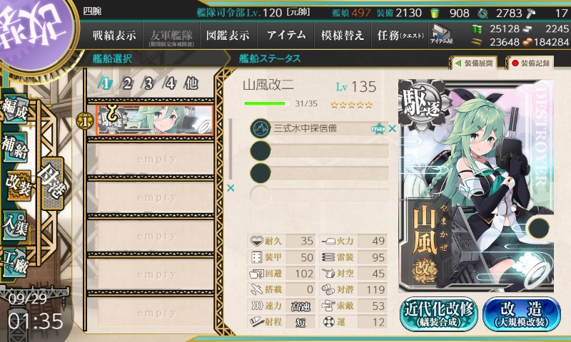Click the 改造 remodel button
This screenshot has width=571, height=342.
pos(522,314)
